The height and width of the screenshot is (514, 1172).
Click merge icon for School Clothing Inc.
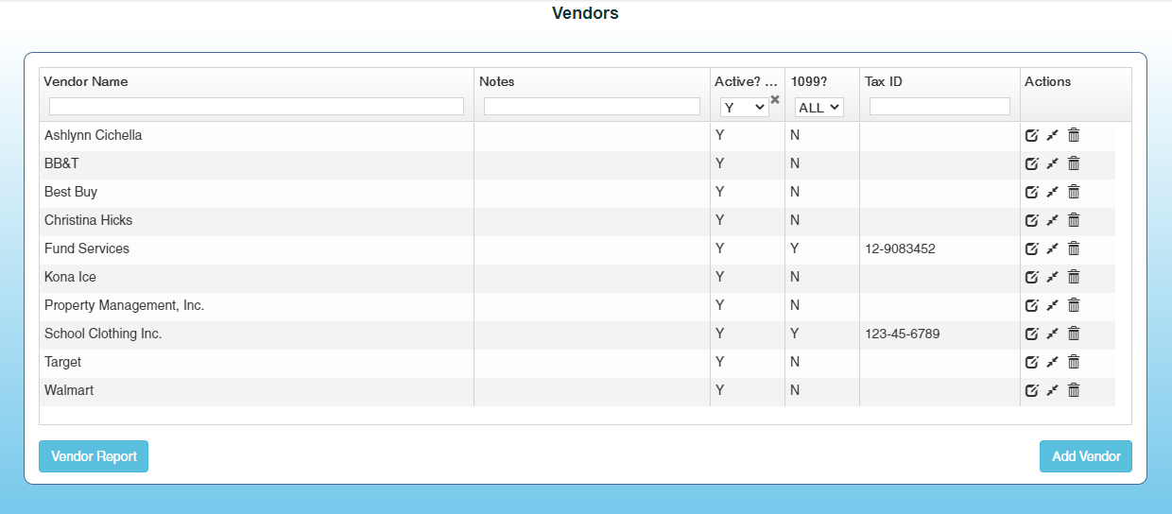1052,334
